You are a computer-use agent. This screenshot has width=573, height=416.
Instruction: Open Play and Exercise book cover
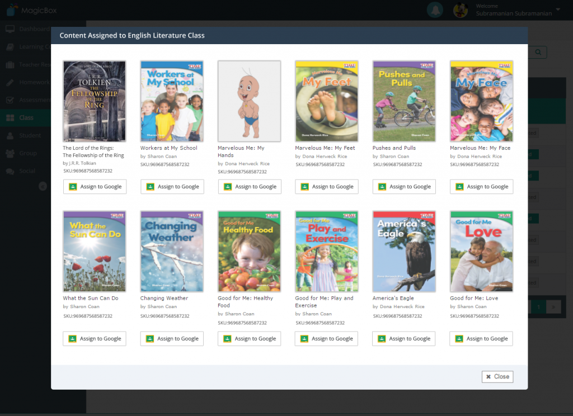[327, 251]
